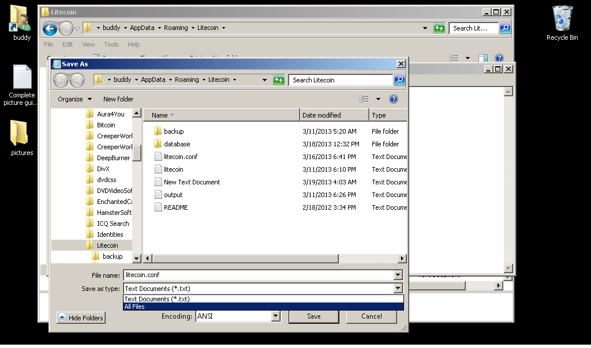Click the refresh icon in Save As address bar

pos(279,80)
